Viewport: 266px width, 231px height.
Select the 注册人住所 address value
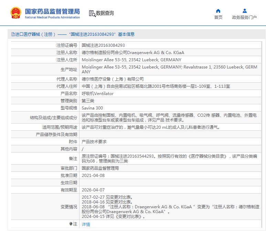click(131, 60)
